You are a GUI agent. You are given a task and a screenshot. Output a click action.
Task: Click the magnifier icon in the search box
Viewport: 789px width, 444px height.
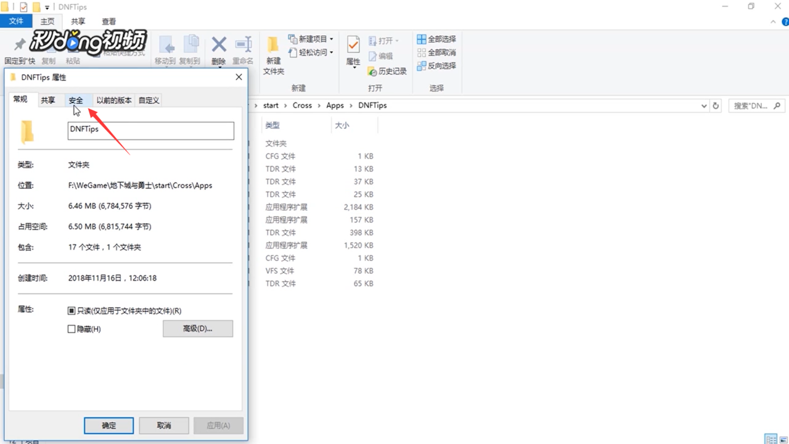(x=776, y=105)
